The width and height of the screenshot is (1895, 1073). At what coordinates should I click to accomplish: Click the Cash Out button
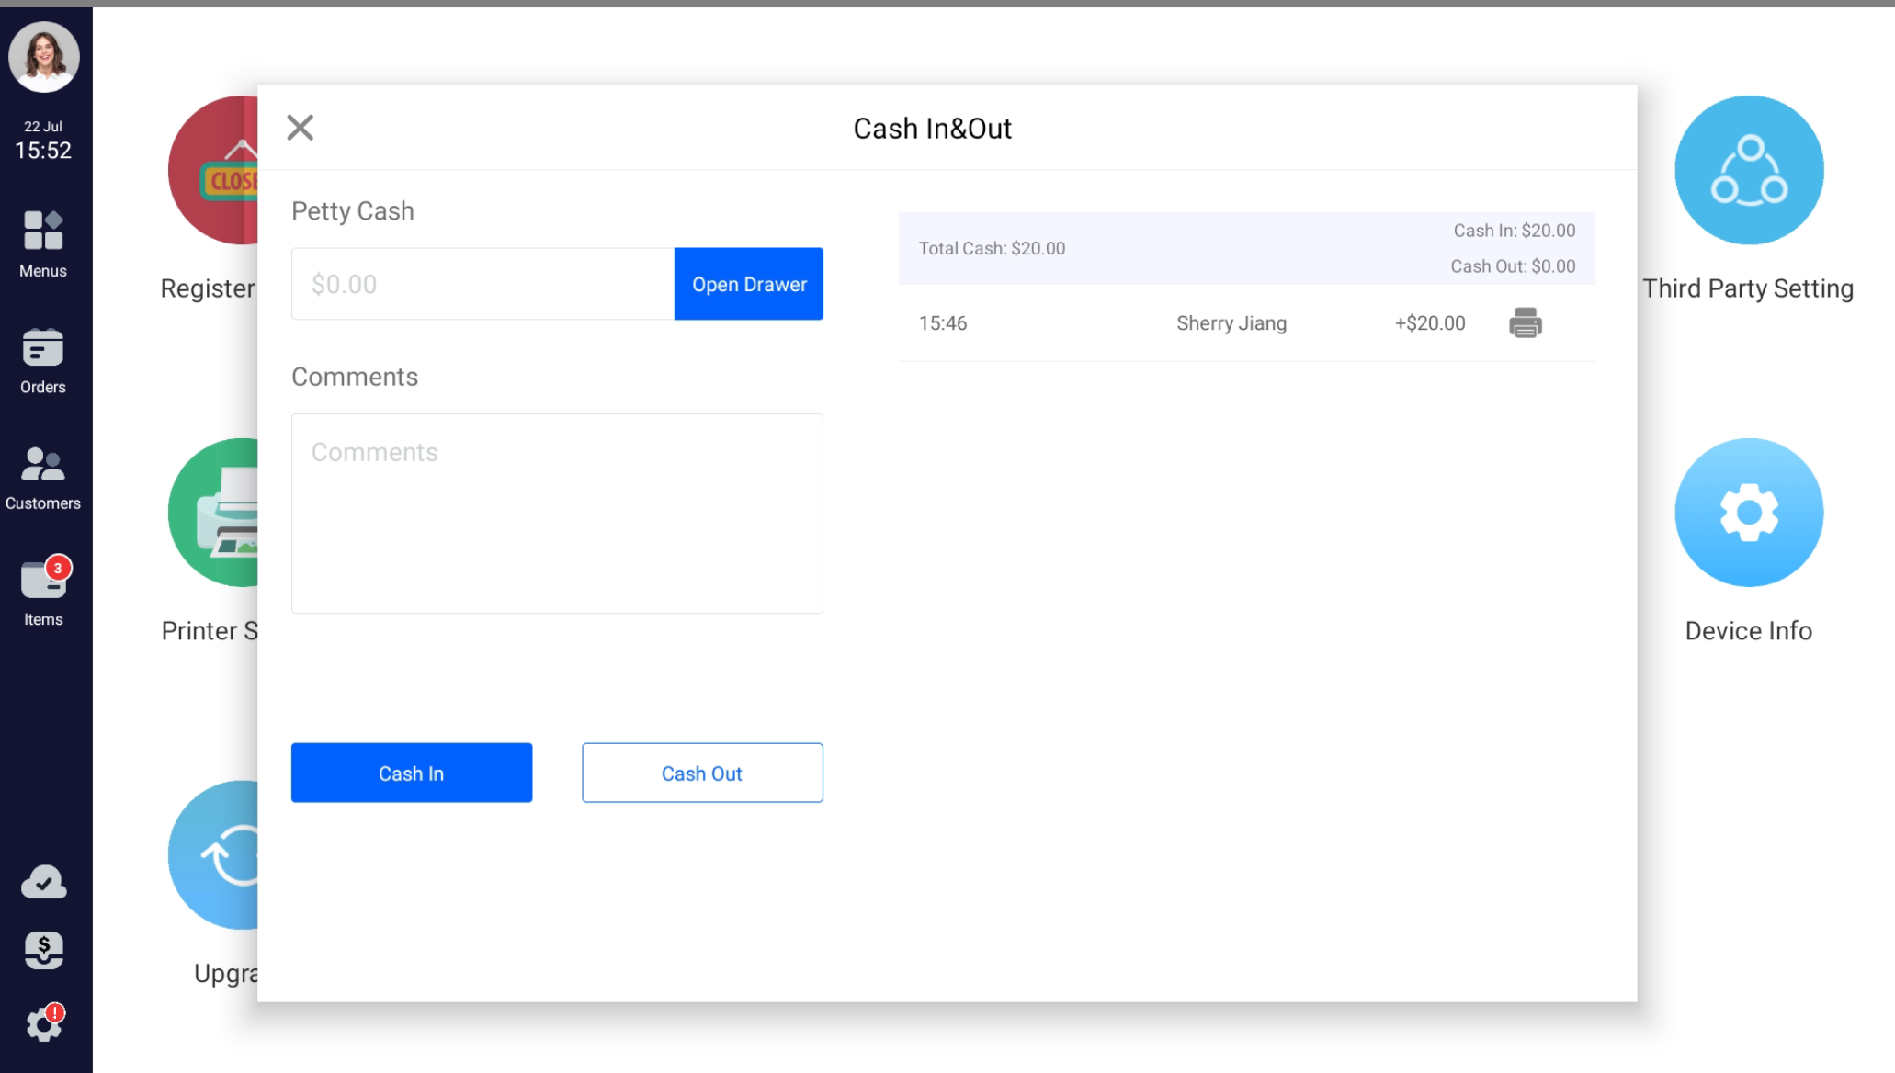click(x=701, y=773)
